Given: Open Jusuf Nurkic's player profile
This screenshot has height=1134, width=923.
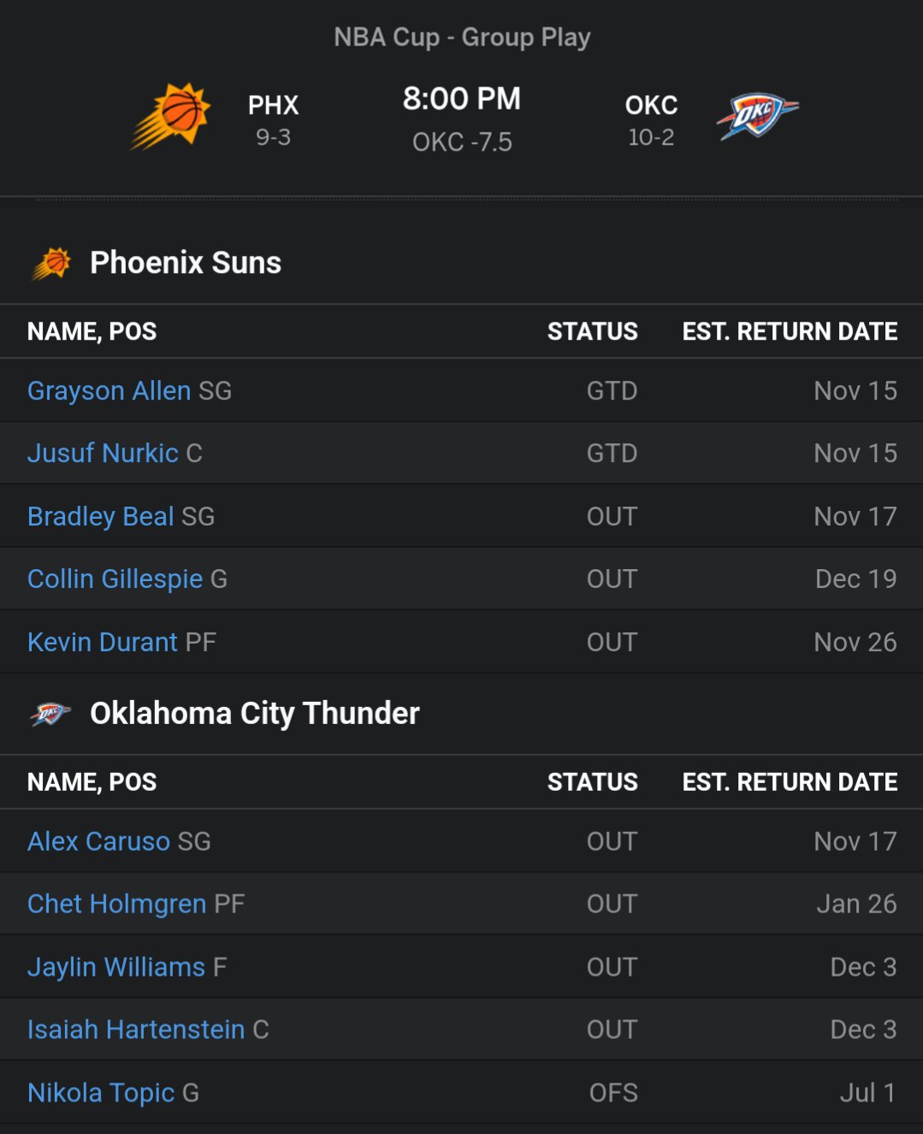Looking at the screenshot, I should click(x=103, y=454).
